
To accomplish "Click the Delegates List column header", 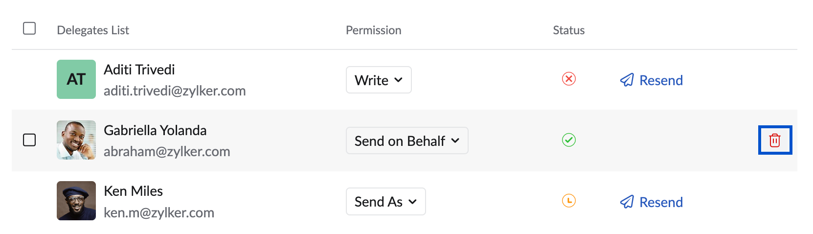I will pyautogui.click(x=93, y=30).
